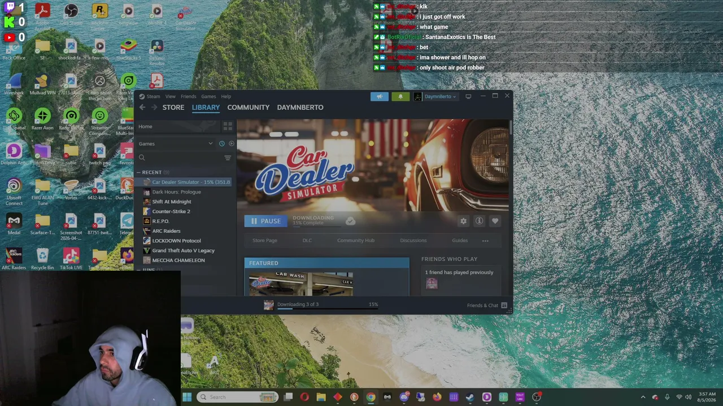Image resolution: width=723 pixels, height=406 pixels.
Task: Switch Steam to Big Picture mode
Action: click(468, 96)
